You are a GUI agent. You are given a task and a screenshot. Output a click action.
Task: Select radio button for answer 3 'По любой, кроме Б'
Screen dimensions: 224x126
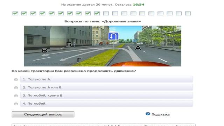pos(16,96)
